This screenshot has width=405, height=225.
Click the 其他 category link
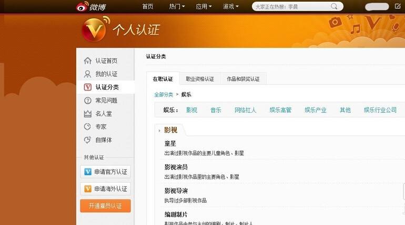click(346, 110)
